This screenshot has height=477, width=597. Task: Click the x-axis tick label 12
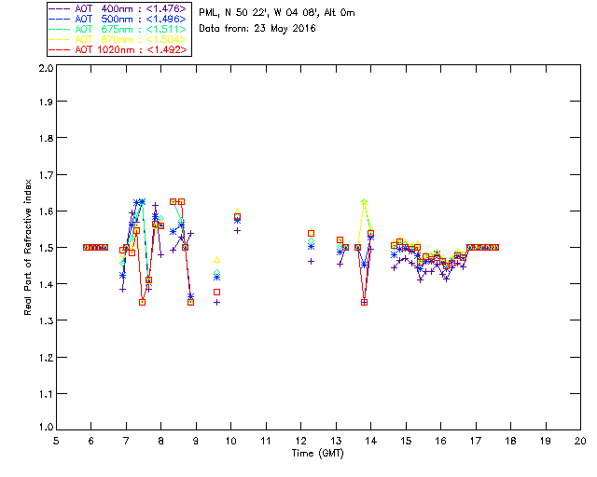[300, 441]
